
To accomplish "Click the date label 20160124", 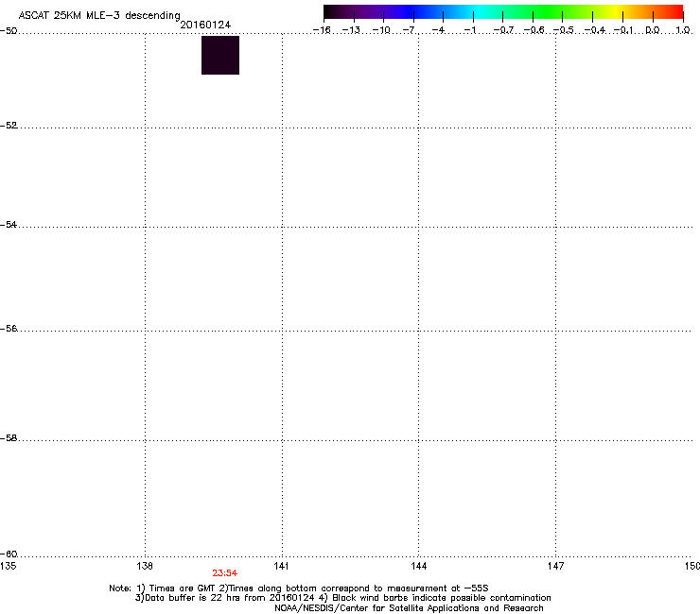I will click(x=205, y=25).
